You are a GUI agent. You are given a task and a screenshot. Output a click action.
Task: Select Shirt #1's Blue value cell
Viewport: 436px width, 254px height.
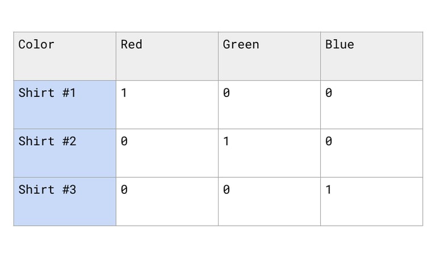[x=371, y=105]
